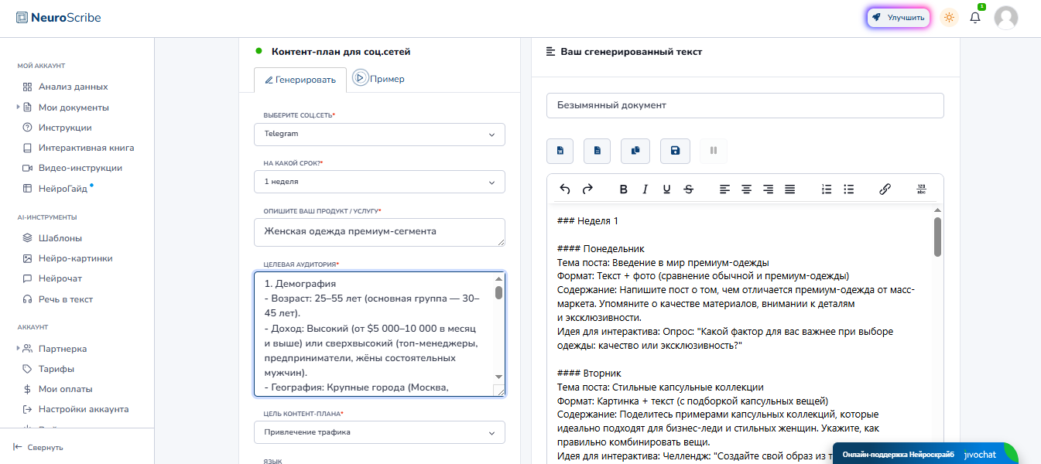
Task: Justify text alignment
Action: [789, 189]
